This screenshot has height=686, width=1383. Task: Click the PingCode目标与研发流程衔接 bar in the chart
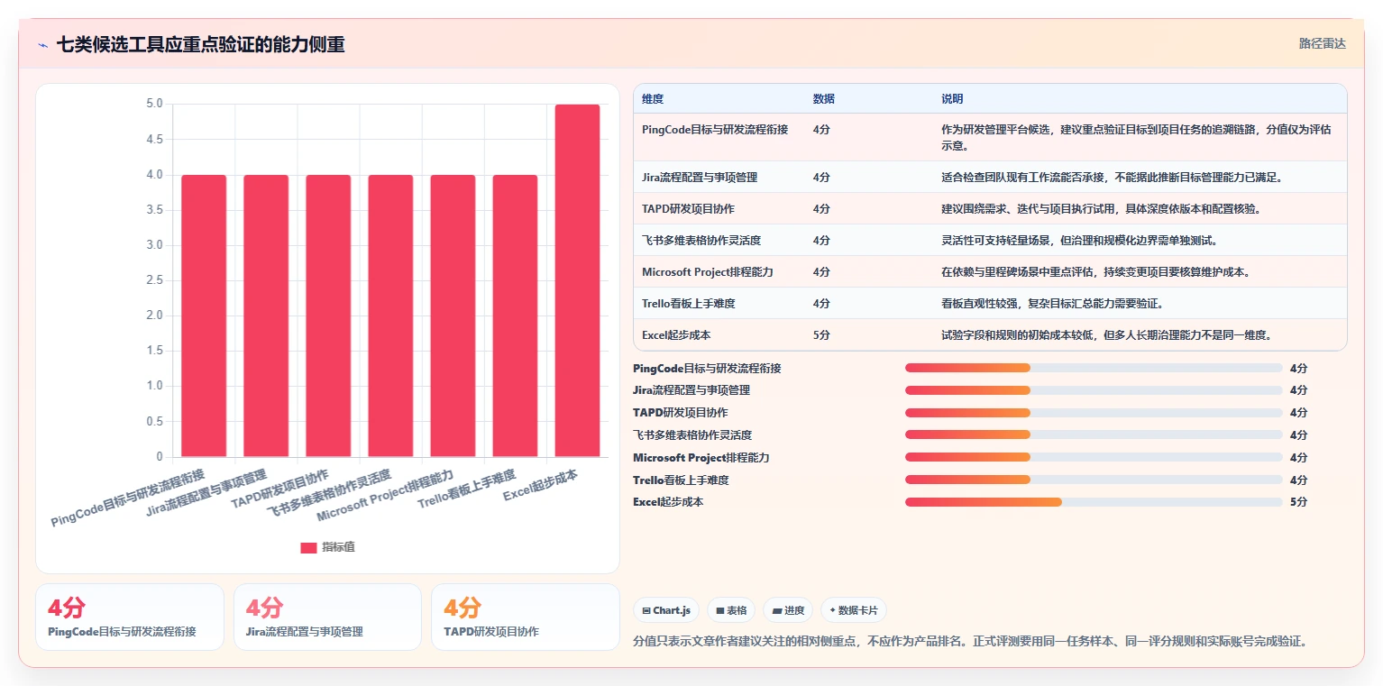point(204,316)
